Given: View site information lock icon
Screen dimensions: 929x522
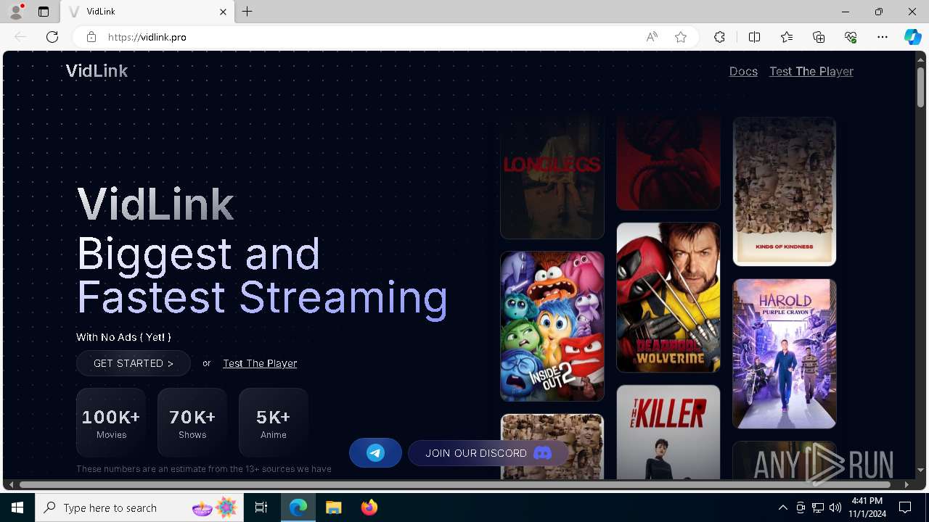Looking at the screenshot, I should point(91,37).
